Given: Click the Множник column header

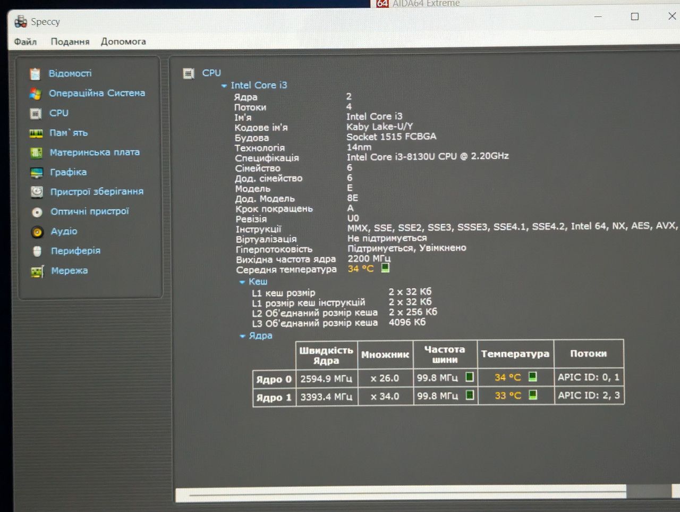Looking at the screenshot, I should tap(385, 355).
